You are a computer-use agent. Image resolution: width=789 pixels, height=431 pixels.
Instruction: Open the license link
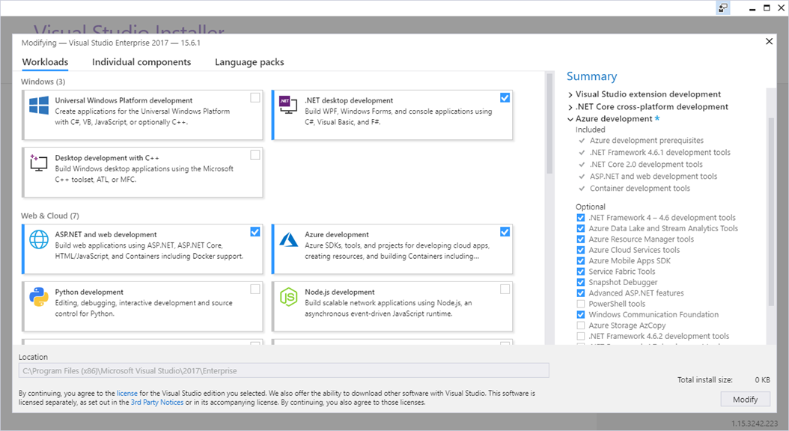127,394
